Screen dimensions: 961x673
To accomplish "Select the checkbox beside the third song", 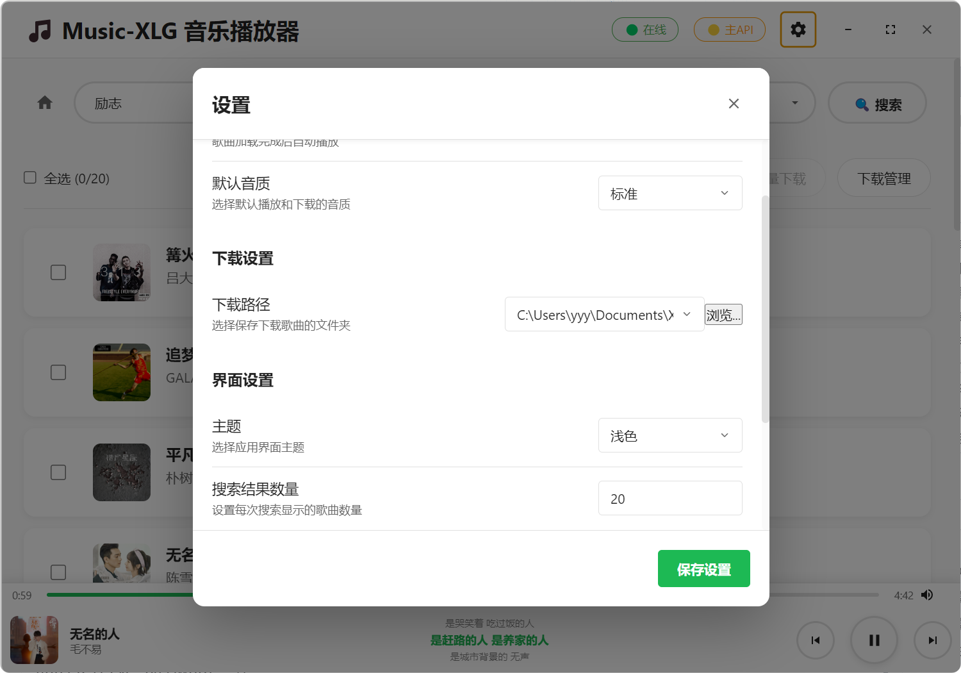I will point(58,472).
